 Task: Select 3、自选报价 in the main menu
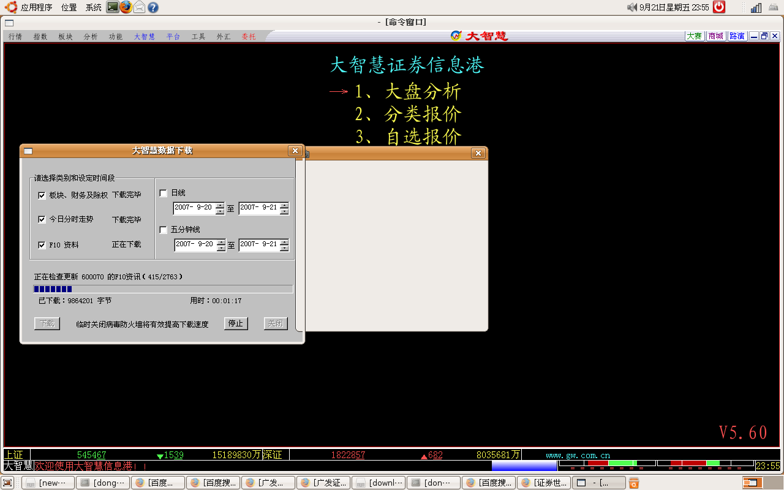[407, 137]
